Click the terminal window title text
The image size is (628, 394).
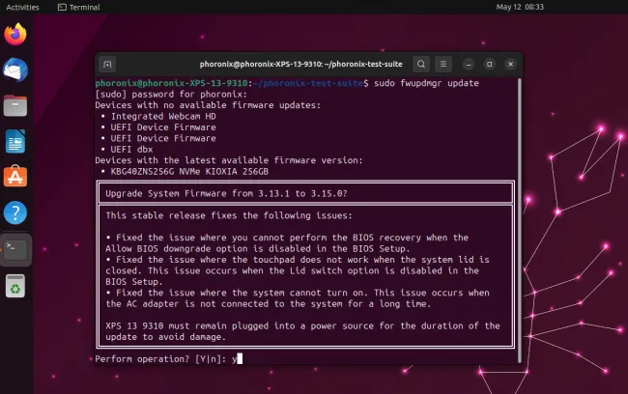(300, 64)
